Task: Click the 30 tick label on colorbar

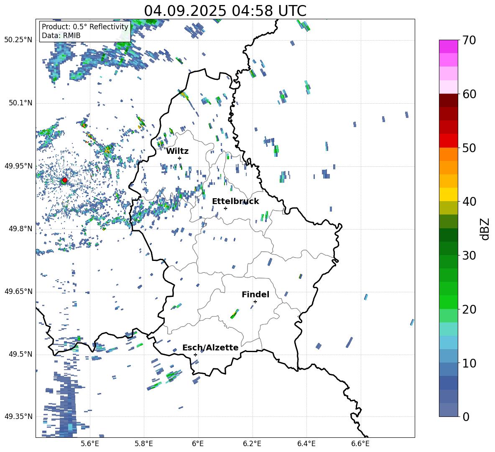Action: [469, 255]
